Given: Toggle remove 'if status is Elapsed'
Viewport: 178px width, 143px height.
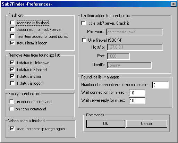Looking at the screenshot, I should pos(12,69).
